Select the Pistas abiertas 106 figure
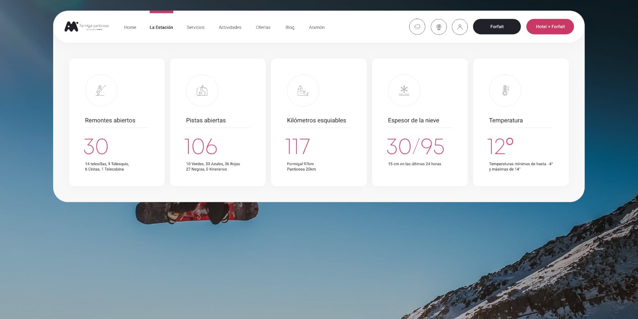The height and width of the screenshot is (319, 638). [201, 147]
